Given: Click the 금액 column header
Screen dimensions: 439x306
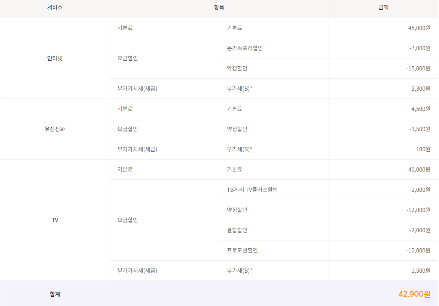Looking at the screenshot, I should (383, 7).
